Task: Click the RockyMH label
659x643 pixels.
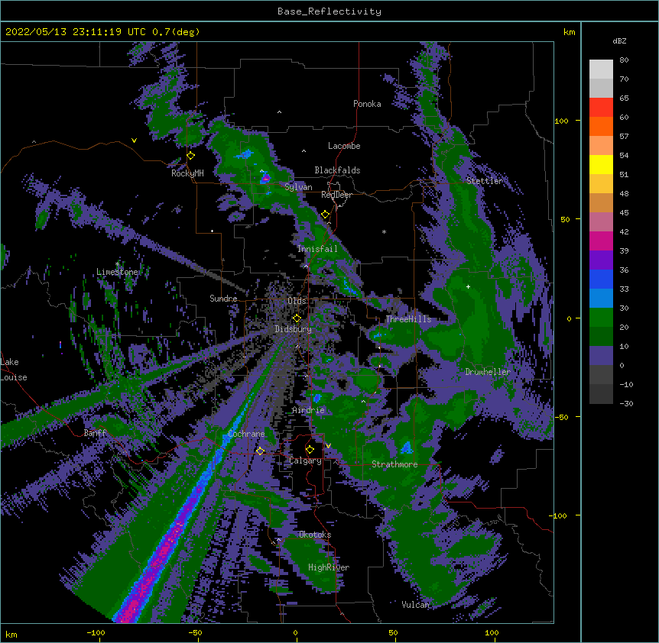Action: (187, 173)
